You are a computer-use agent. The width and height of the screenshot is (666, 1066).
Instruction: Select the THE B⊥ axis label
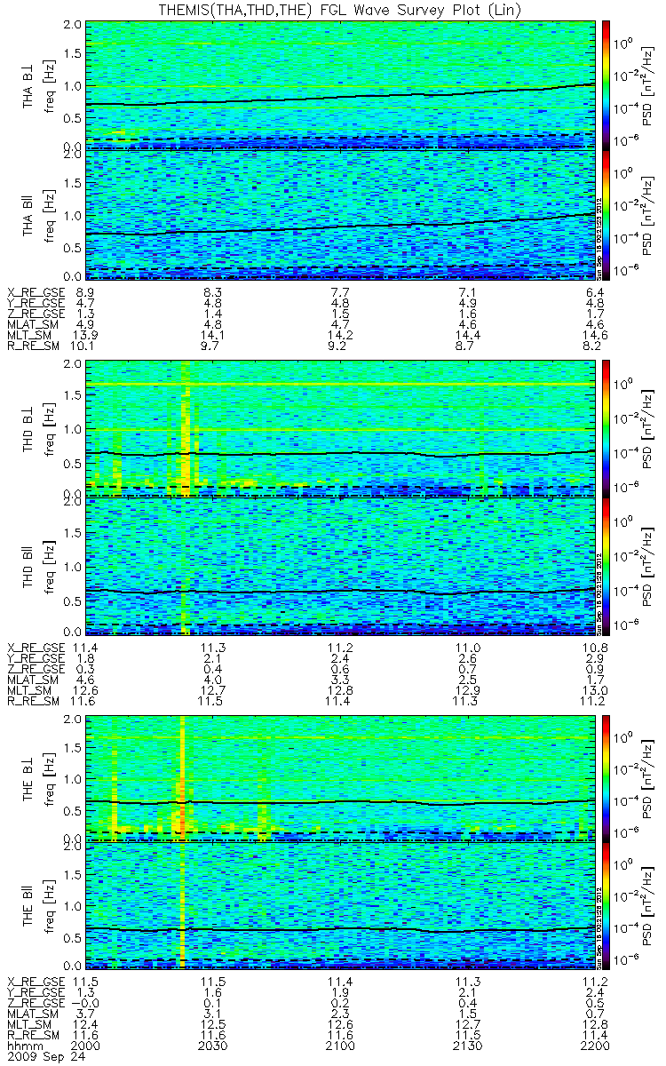28,779
